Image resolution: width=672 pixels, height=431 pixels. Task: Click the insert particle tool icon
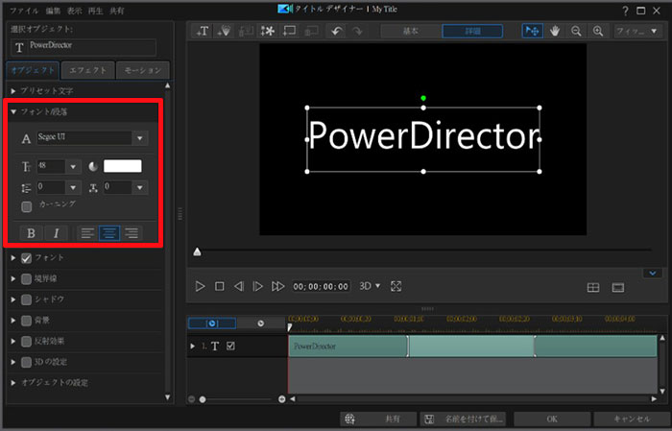(224, 31)
